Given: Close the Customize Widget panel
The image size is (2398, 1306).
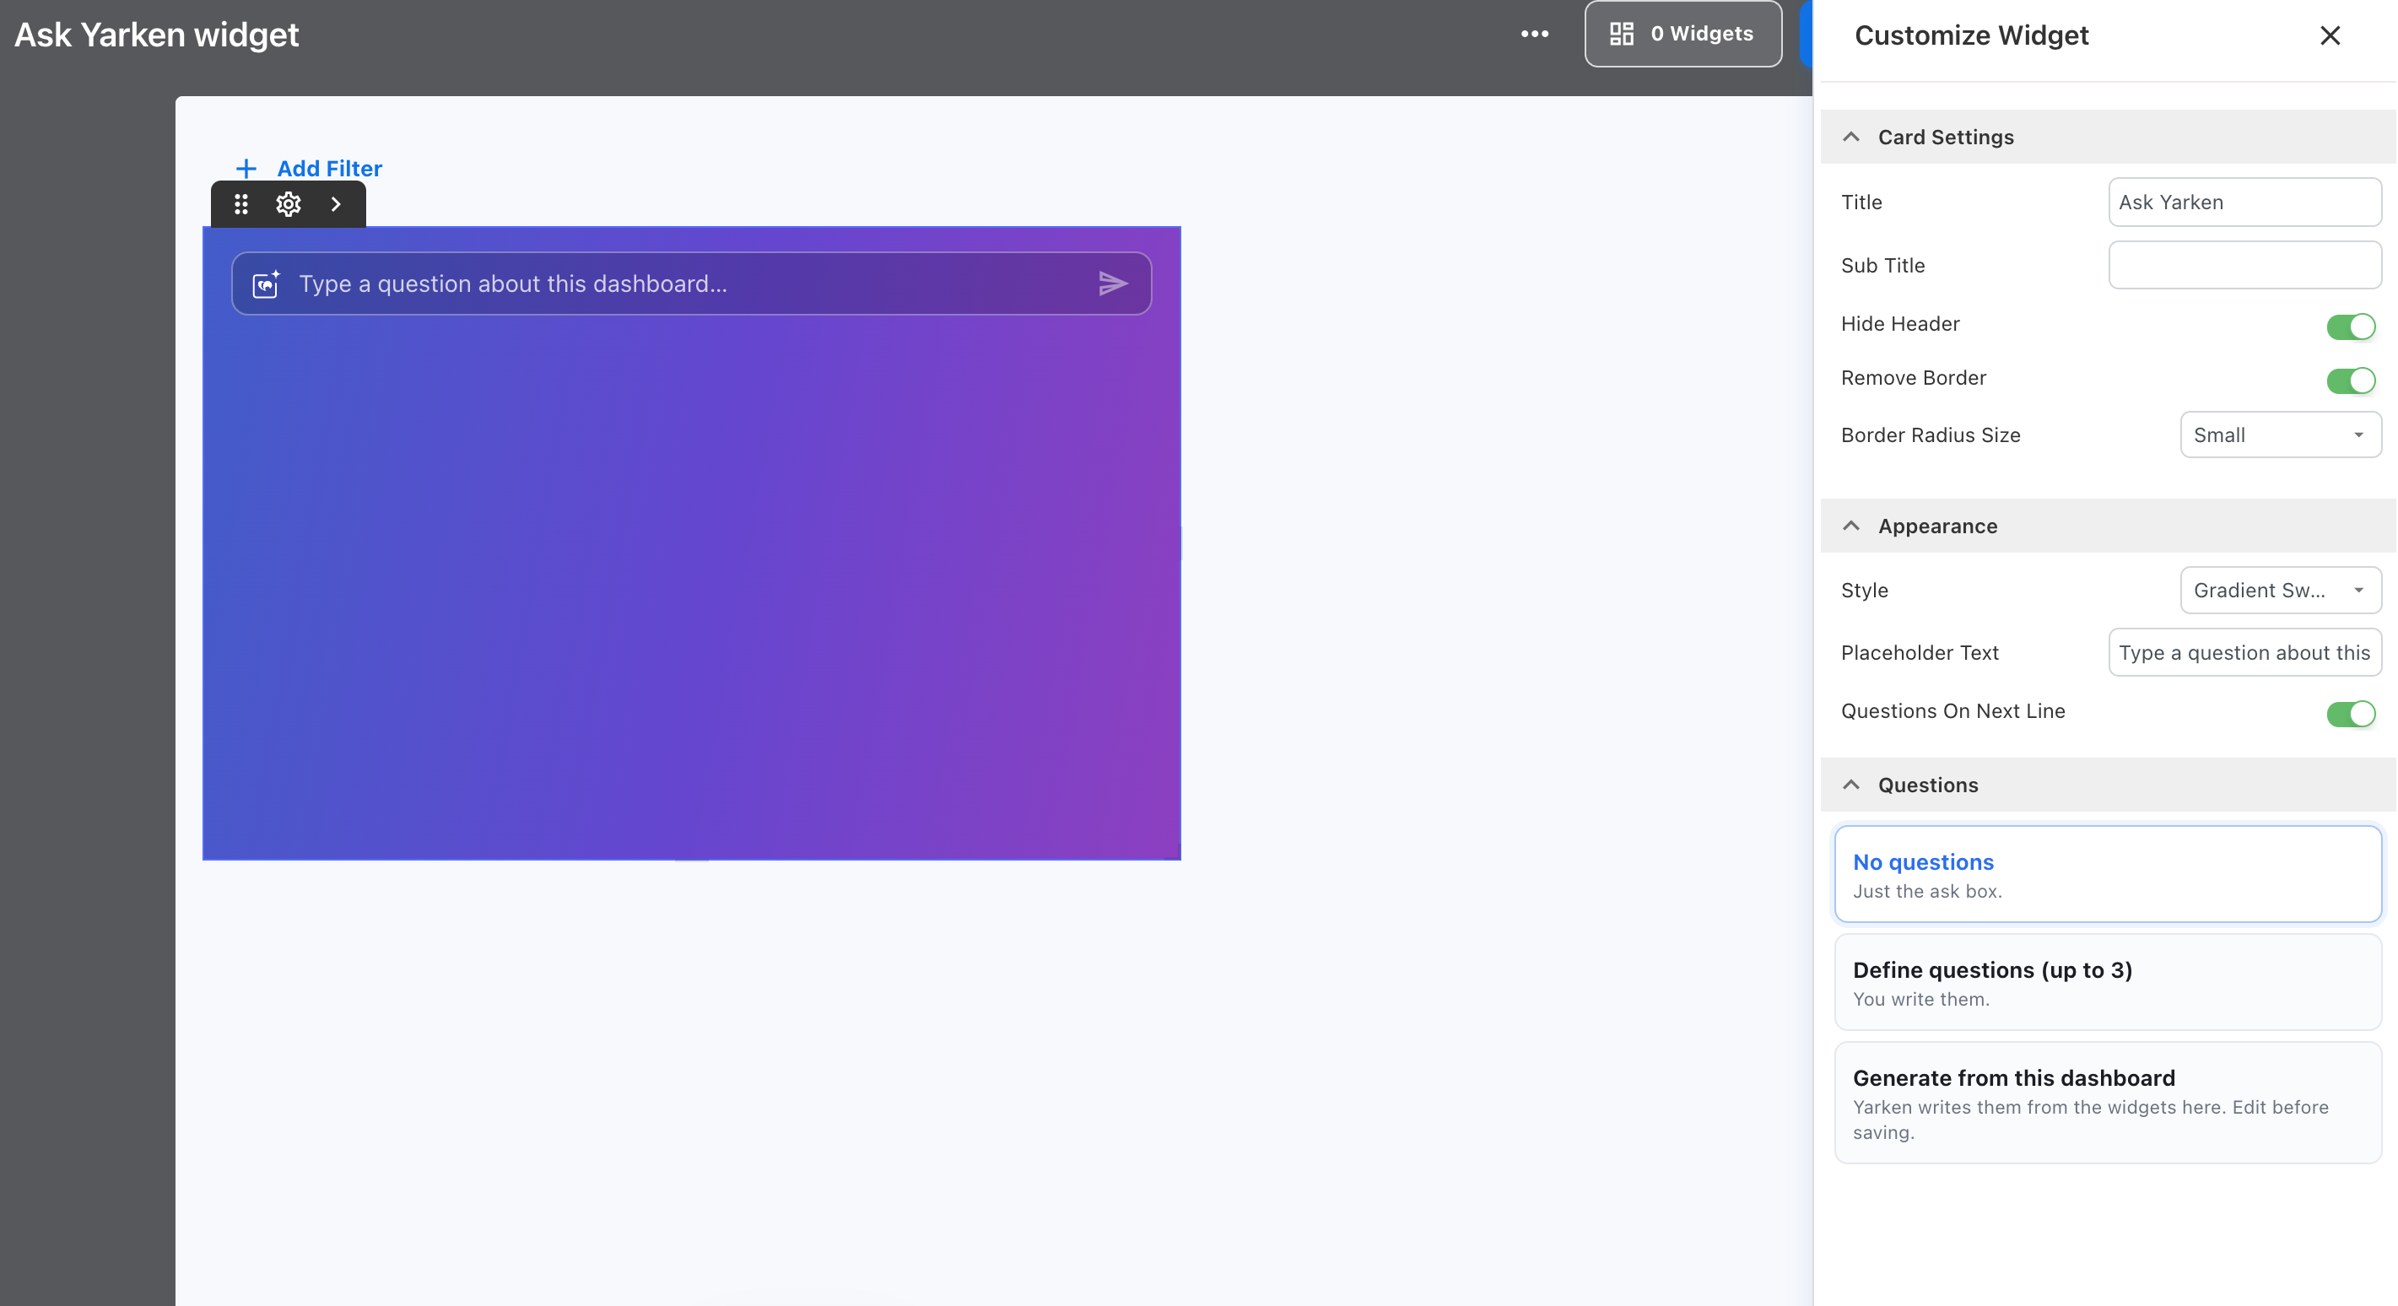Looking at the screenshot, I should tap(2329, 35).
